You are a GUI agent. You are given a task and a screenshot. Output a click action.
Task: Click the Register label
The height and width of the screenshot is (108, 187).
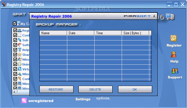coord(174,45)
